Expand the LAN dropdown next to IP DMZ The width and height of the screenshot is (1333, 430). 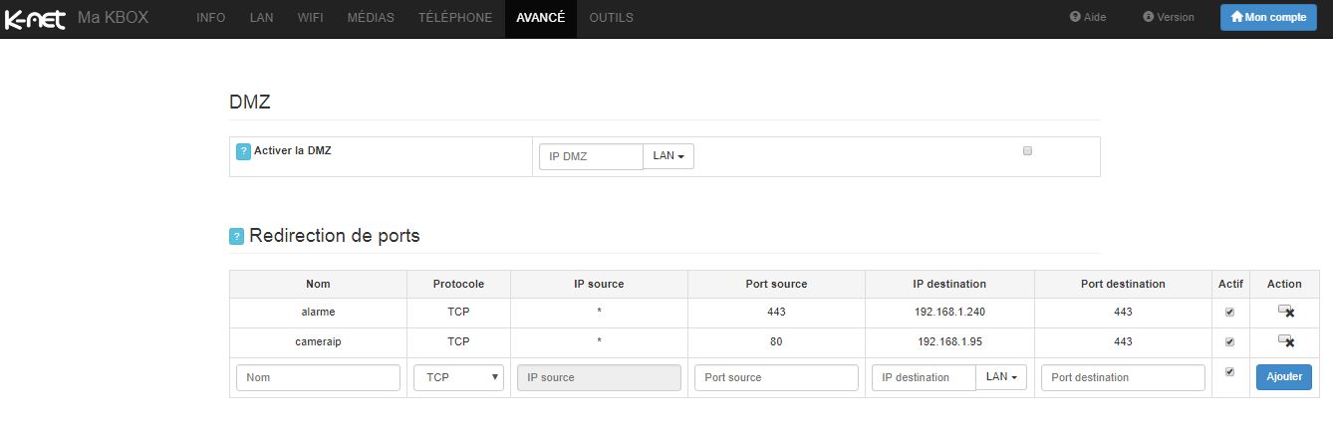click(x=668, y=156)
